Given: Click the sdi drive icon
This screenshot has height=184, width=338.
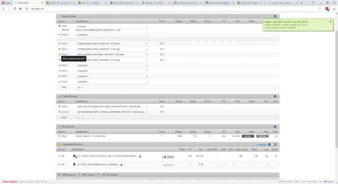Looking at the screenshot, I should click(74, 164).
